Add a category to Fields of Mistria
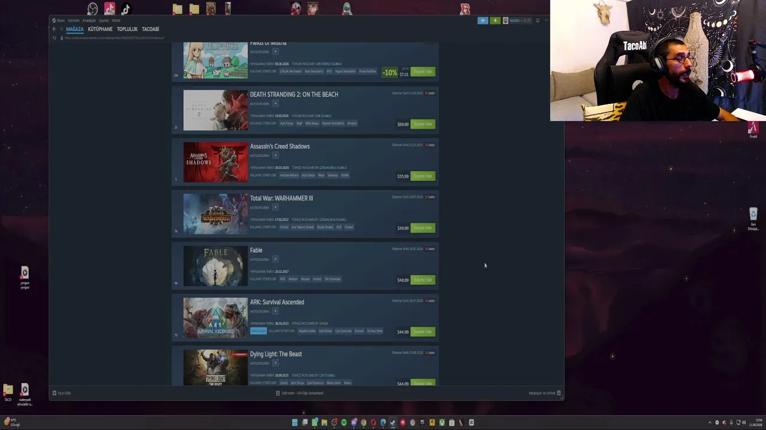 coord(275,52)
